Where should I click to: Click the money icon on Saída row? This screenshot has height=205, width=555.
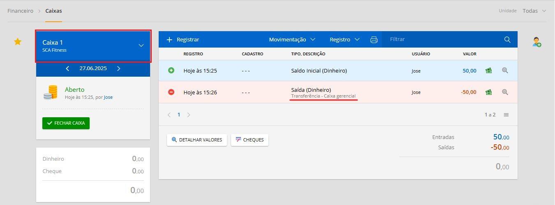click(x=488, y=92)
